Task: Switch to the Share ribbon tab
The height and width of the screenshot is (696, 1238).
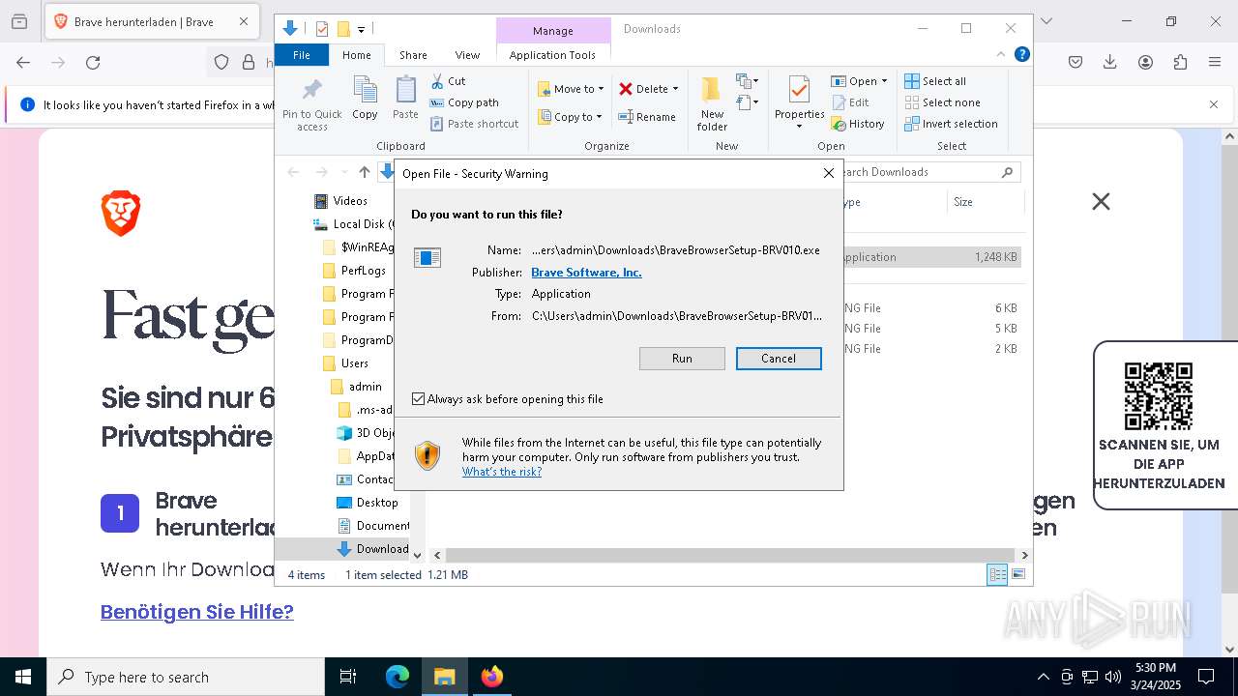Action: [413, 55]
